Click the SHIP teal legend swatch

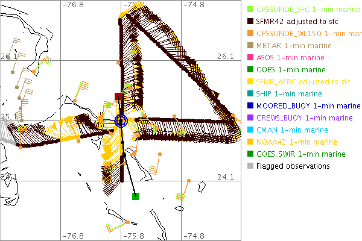(250, 94)
